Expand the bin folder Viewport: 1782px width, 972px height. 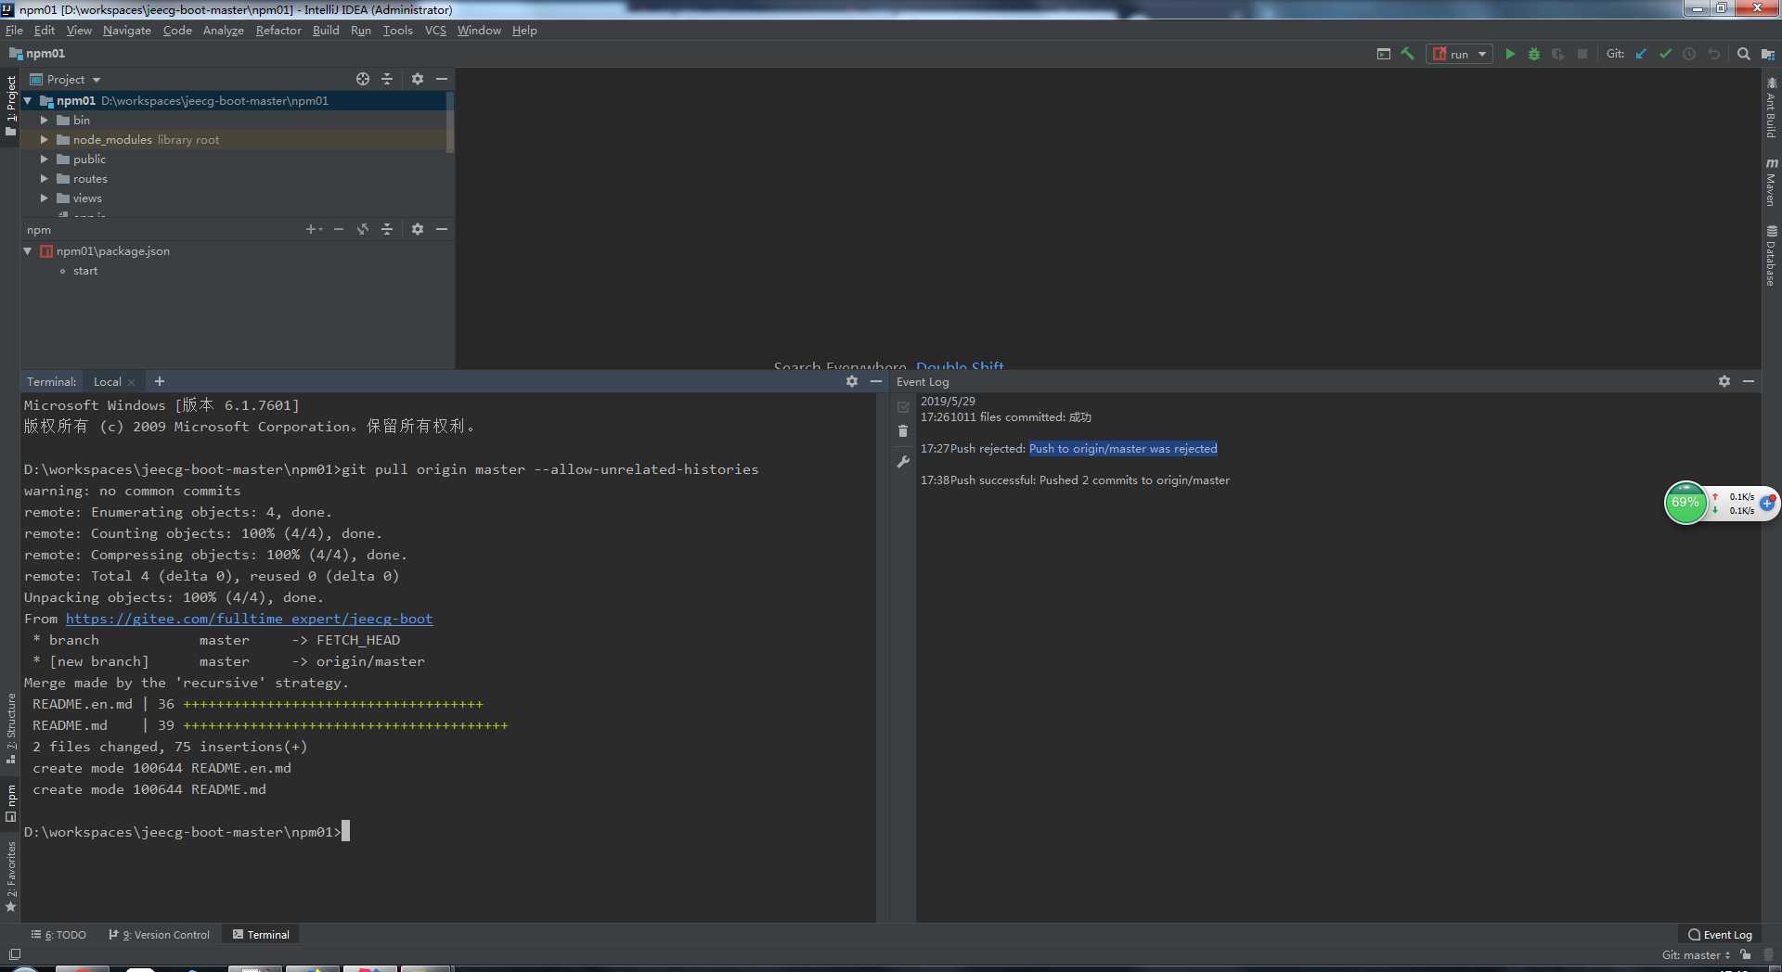[44, 120]
